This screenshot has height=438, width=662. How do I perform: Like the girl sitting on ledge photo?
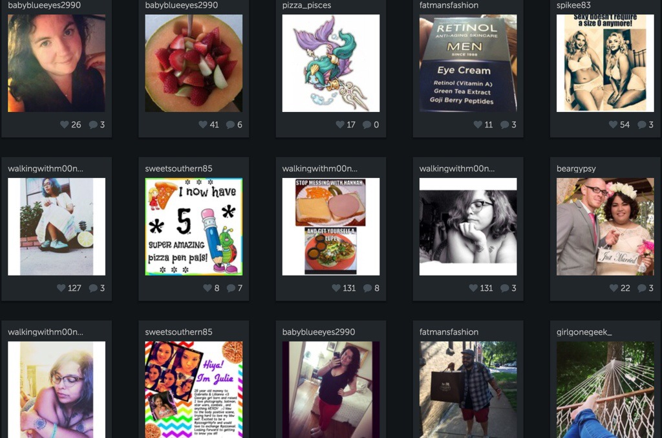pos(61,288)
